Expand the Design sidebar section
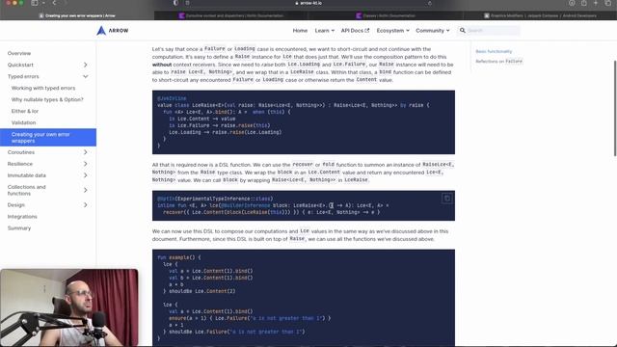Screen dimensions: 617x347 (x=86, y=205)
